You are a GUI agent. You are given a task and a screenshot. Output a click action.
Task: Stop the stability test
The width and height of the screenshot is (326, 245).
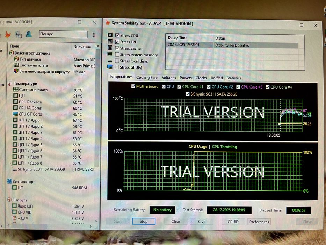coord(144,221)
